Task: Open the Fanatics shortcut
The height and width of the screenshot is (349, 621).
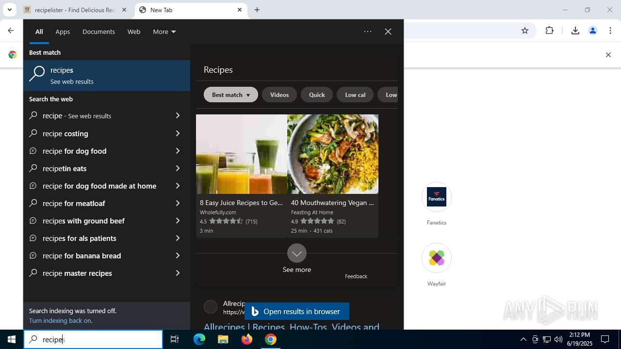Action: tap(437, 204)
